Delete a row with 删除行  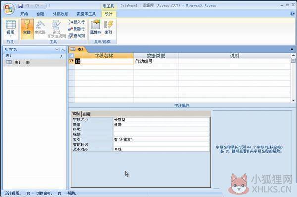pyautogui.click(x=76, y=29)
